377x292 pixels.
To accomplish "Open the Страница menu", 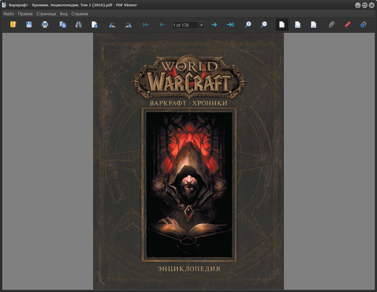I will click(46, 14).
